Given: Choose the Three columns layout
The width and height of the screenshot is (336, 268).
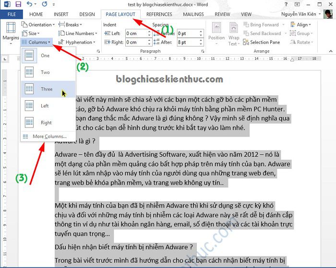Looking at the screenshot, I should tap(48, 89).
